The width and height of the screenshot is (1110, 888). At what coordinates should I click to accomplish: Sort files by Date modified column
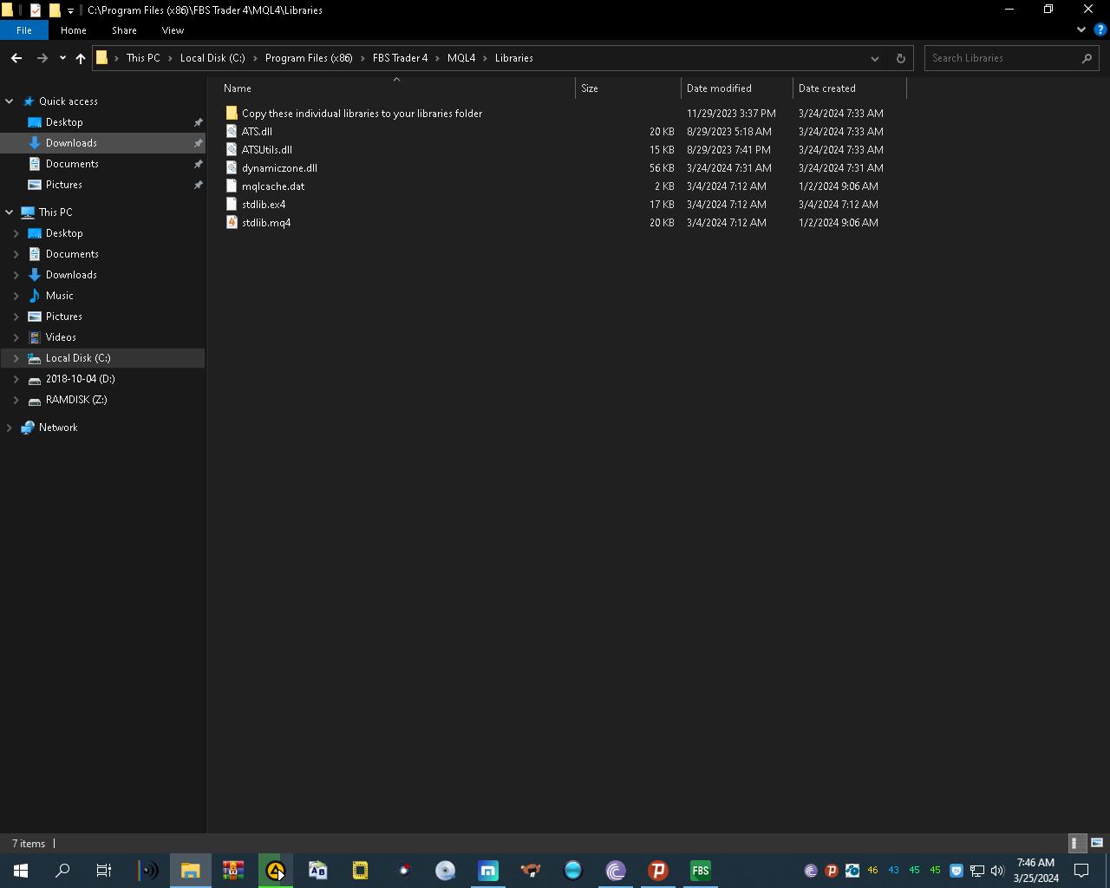click(719, 88)
